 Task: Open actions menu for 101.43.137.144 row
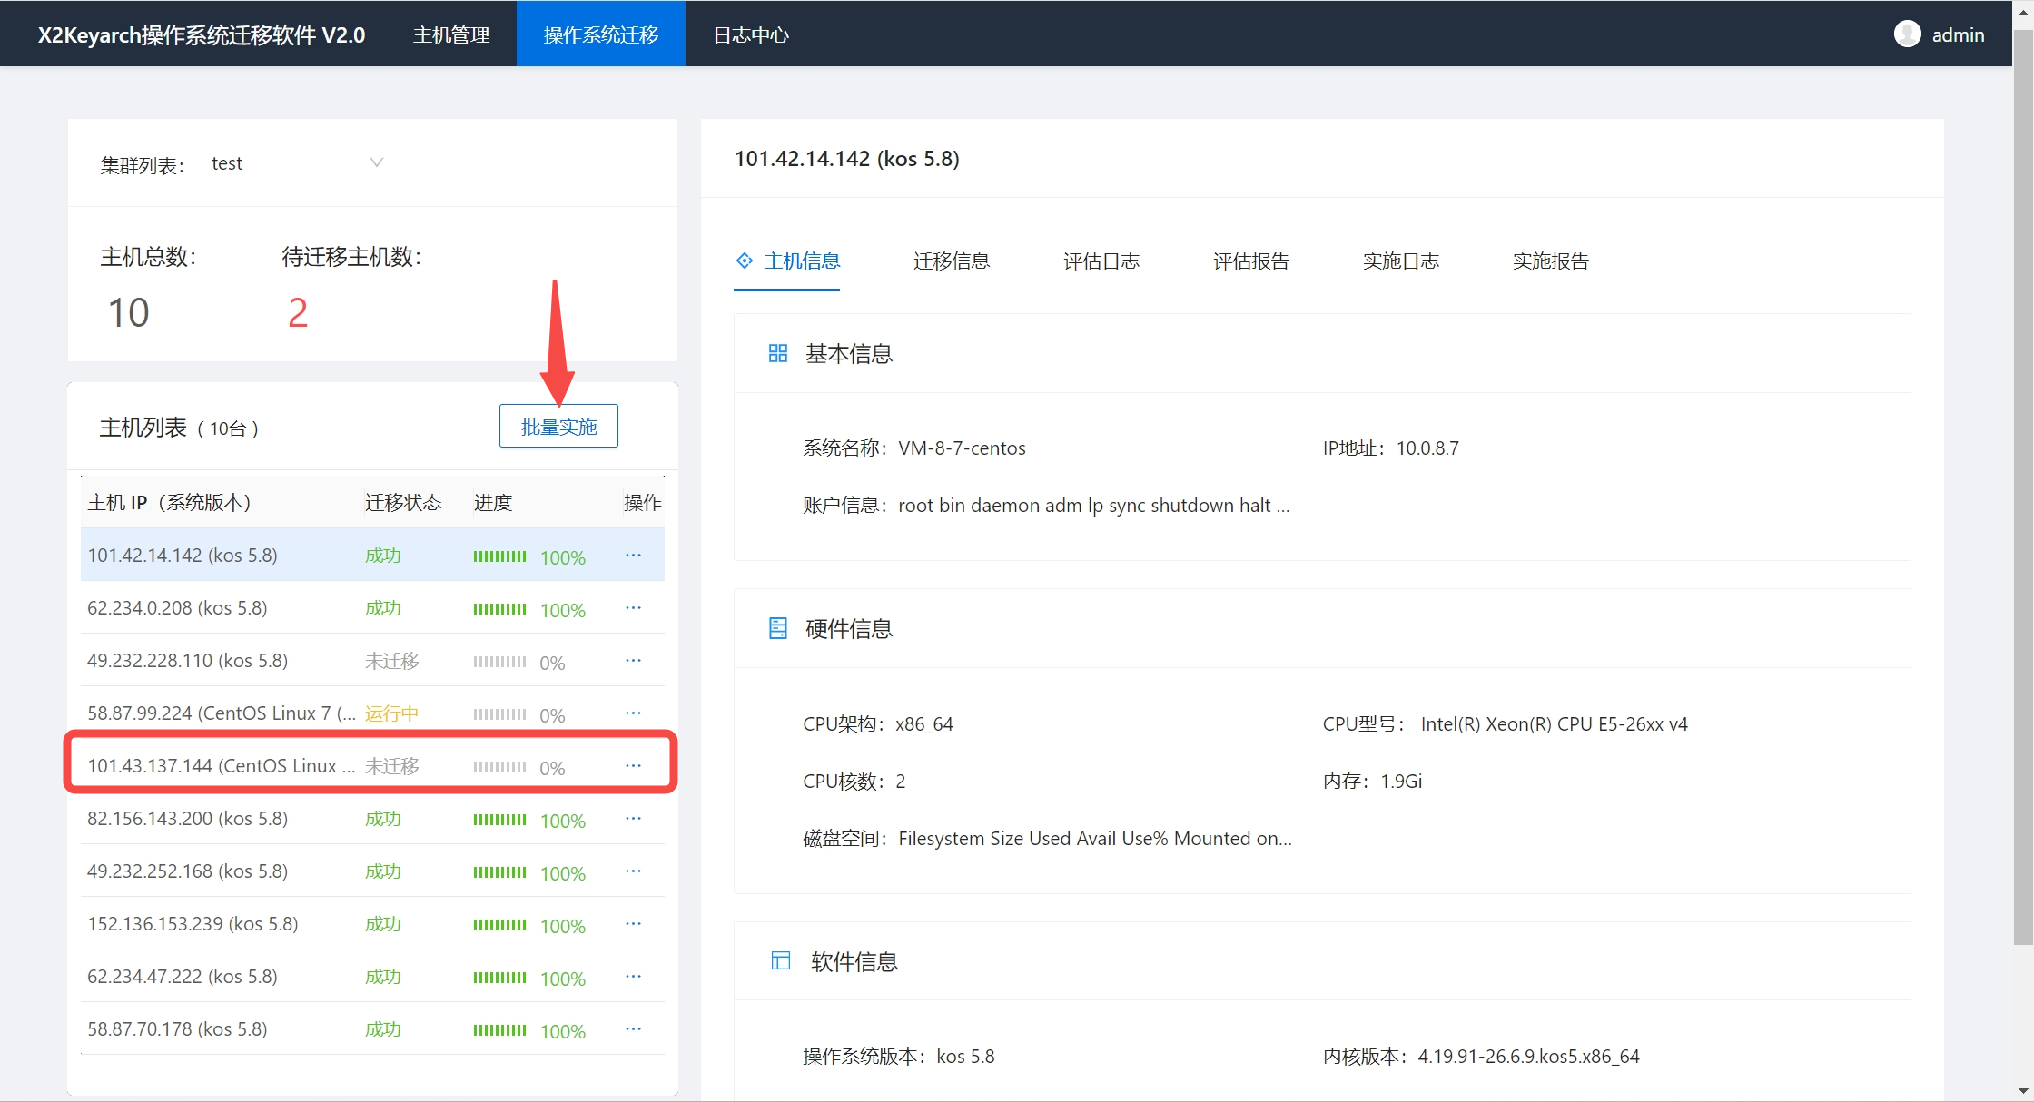[x=634, y=766]
